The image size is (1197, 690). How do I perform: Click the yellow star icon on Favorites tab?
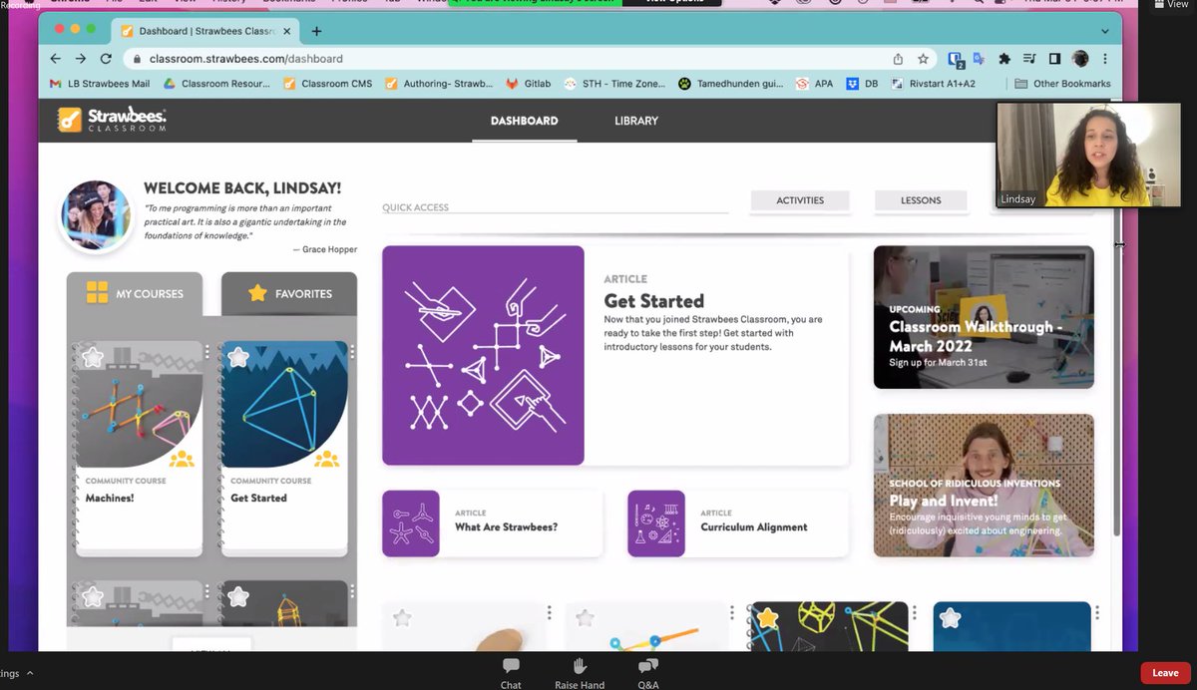tap(257, 293)
